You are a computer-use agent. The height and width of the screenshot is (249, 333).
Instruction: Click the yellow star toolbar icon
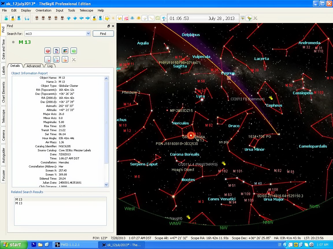pos(107,18)
